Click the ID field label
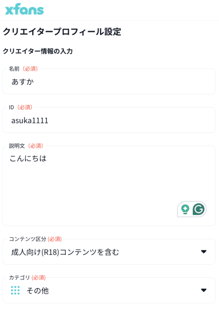 click(x=12, y=107)
